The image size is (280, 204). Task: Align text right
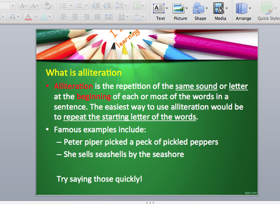86,17
